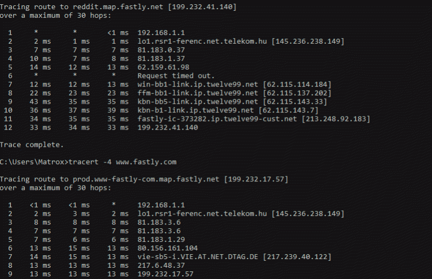This screenshot has width=432, height=279.
Task: Click the final hop 199.232.41.140 address
Action: point(168,127)
